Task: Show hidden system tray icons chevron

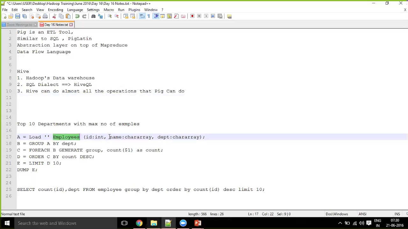Action: click(340, 223)
